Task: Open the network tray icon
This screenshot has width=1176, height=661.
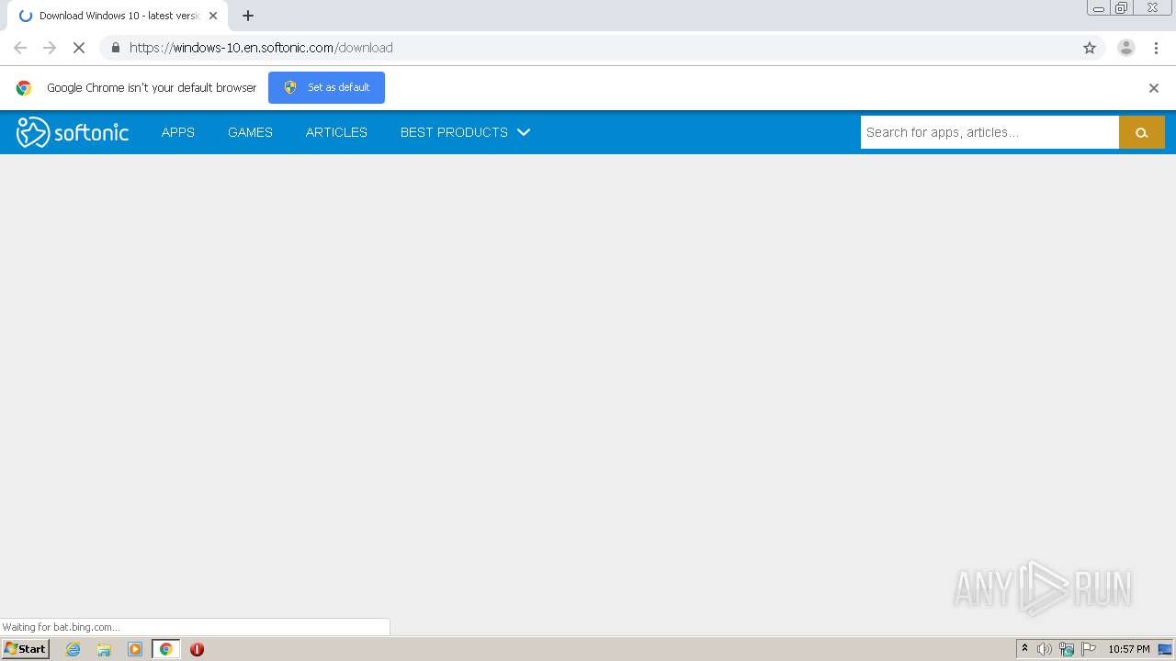Action: pyautogui.click(x=1067, y=649)
